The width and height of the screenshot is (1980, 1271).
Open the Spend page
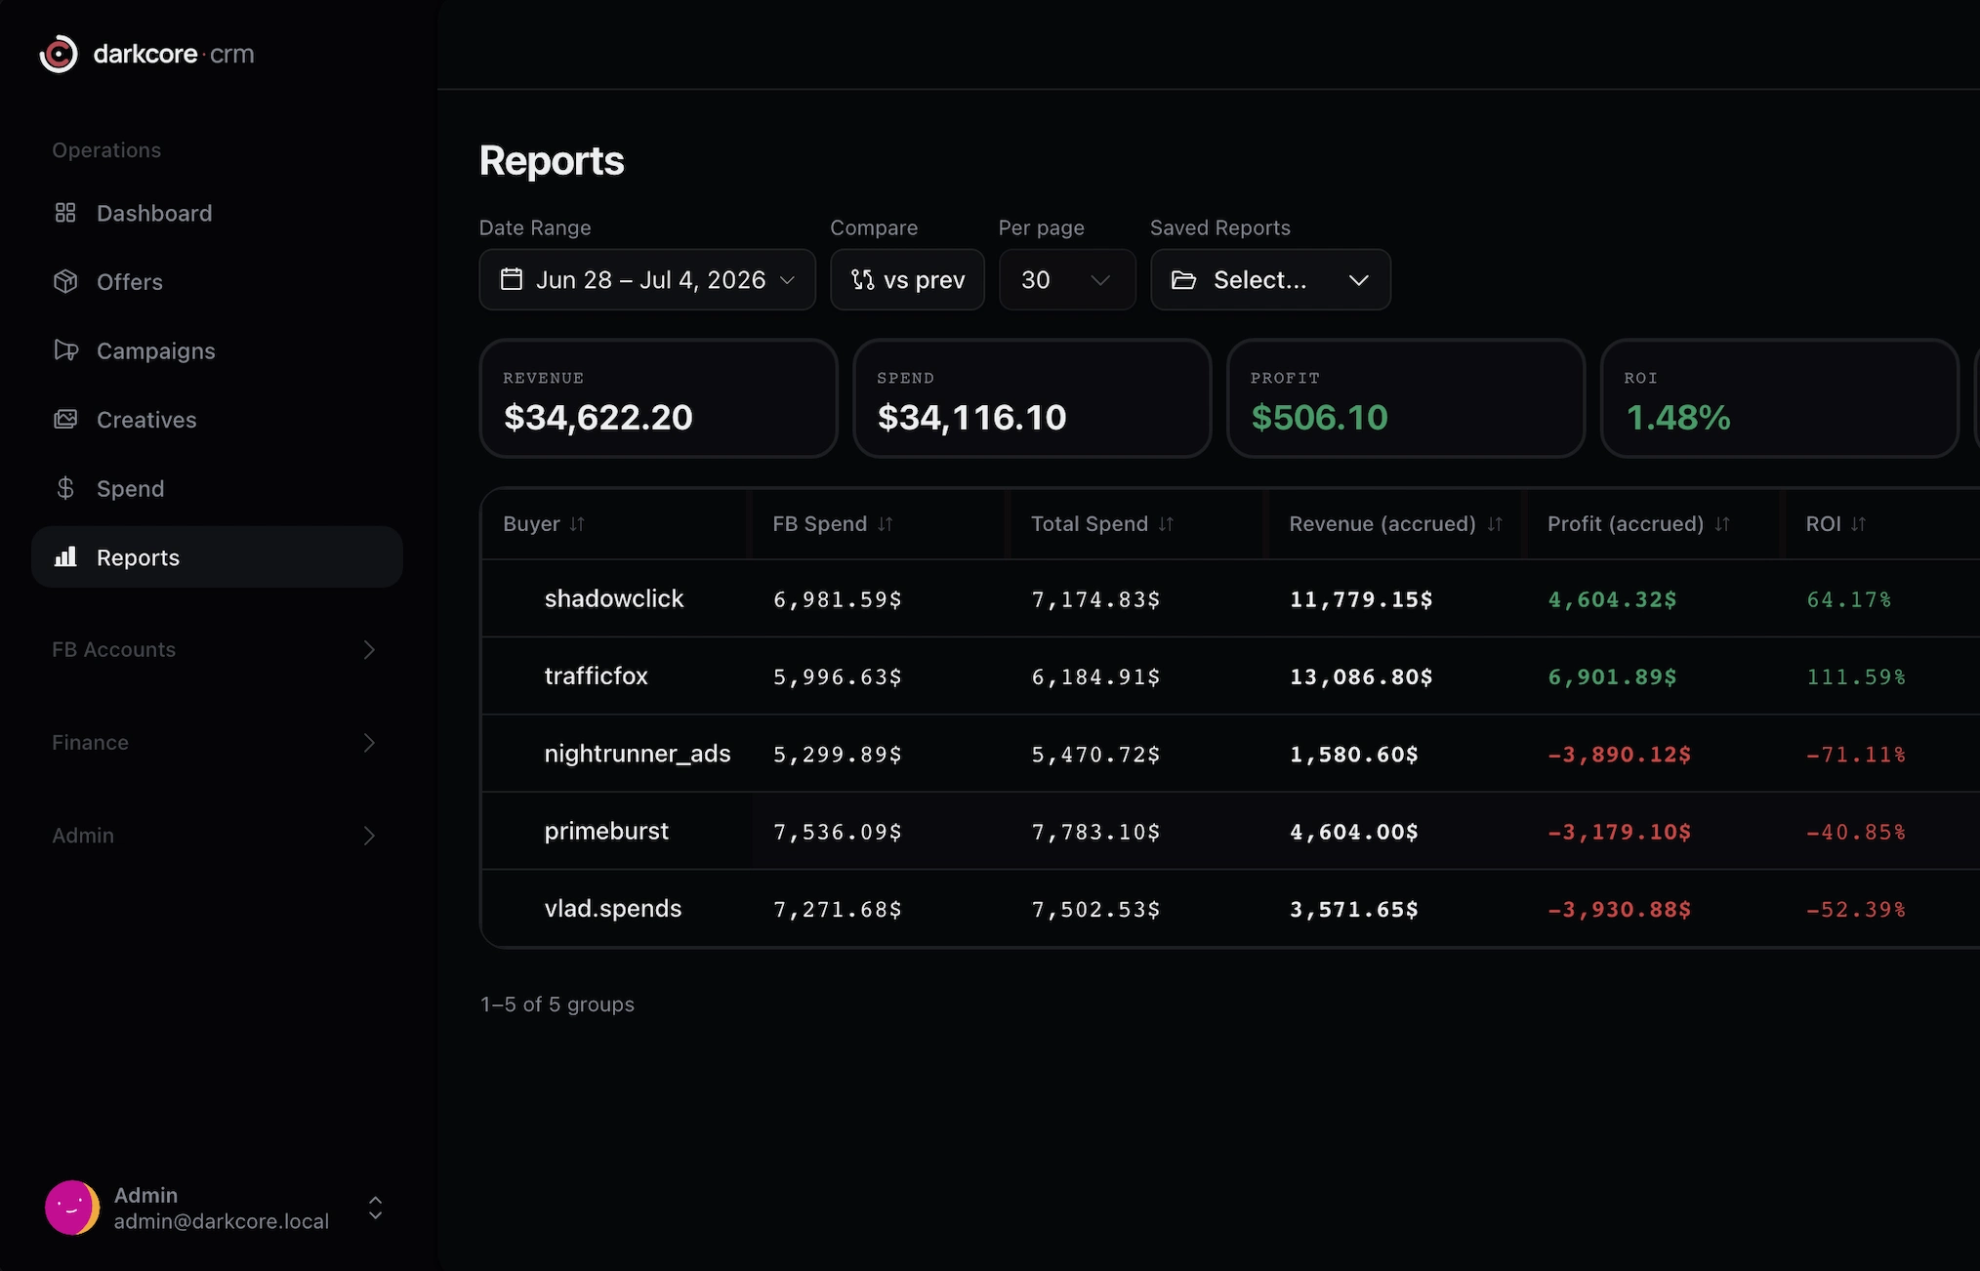point(217,488)
